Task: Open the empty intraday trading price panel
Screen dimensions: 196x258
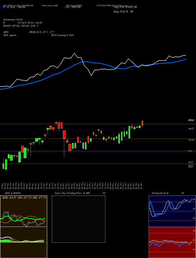Action: (78, 219)
